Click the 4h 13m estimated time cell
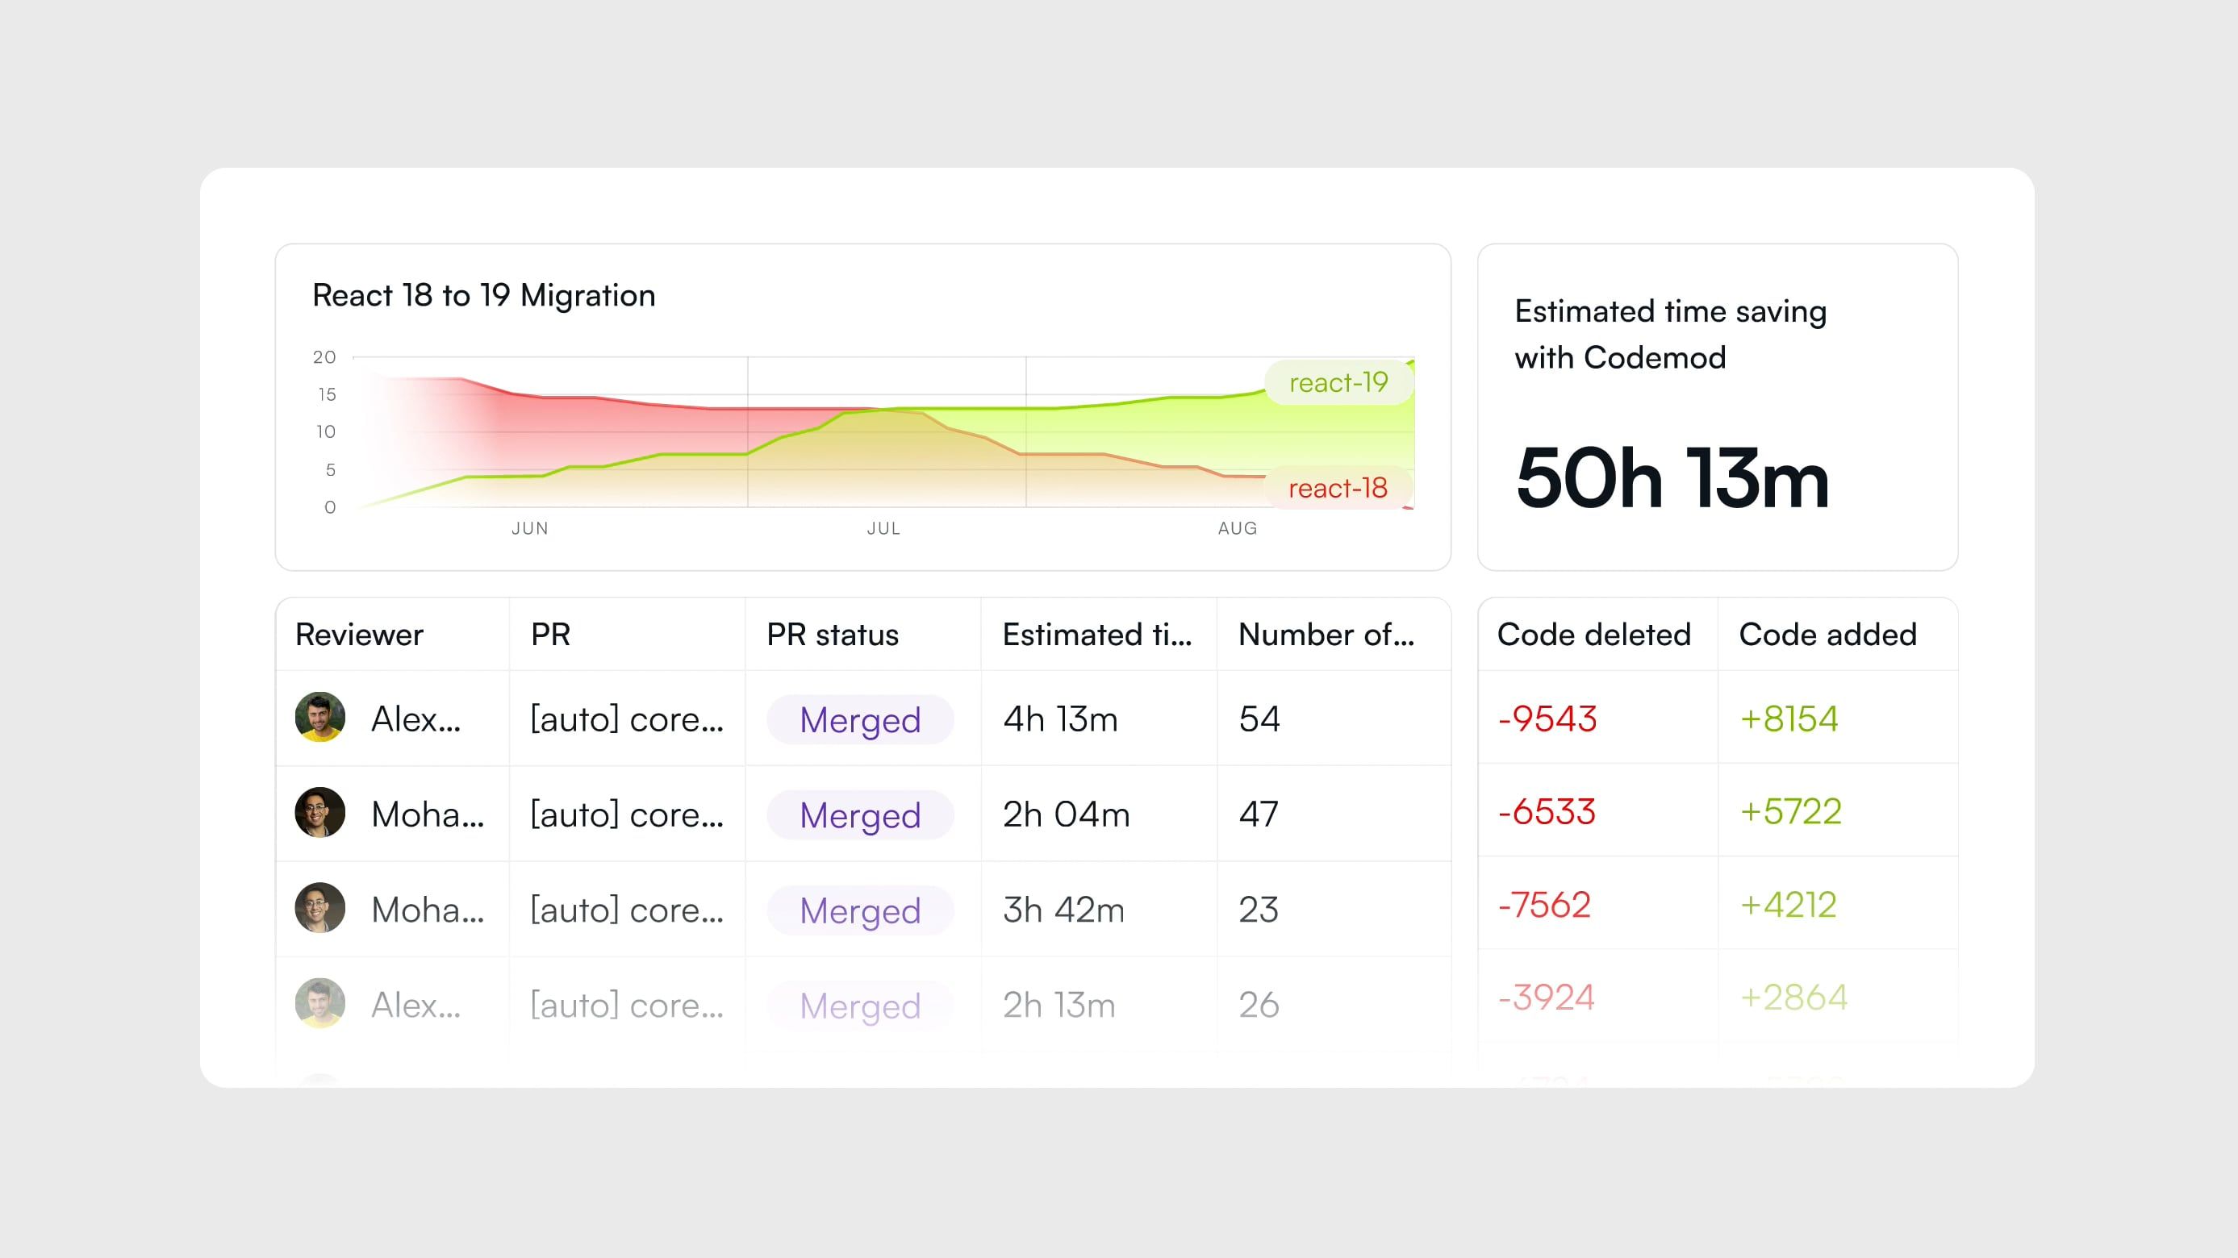The width and height of the screenshot is (2238, 1258). (1061, 719)
